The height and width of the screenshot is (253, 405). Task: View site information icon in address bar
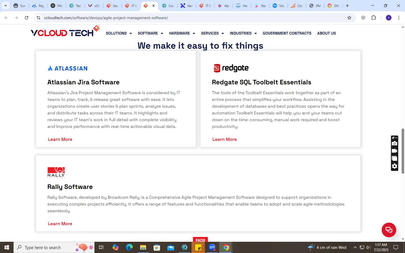[39, 18]
